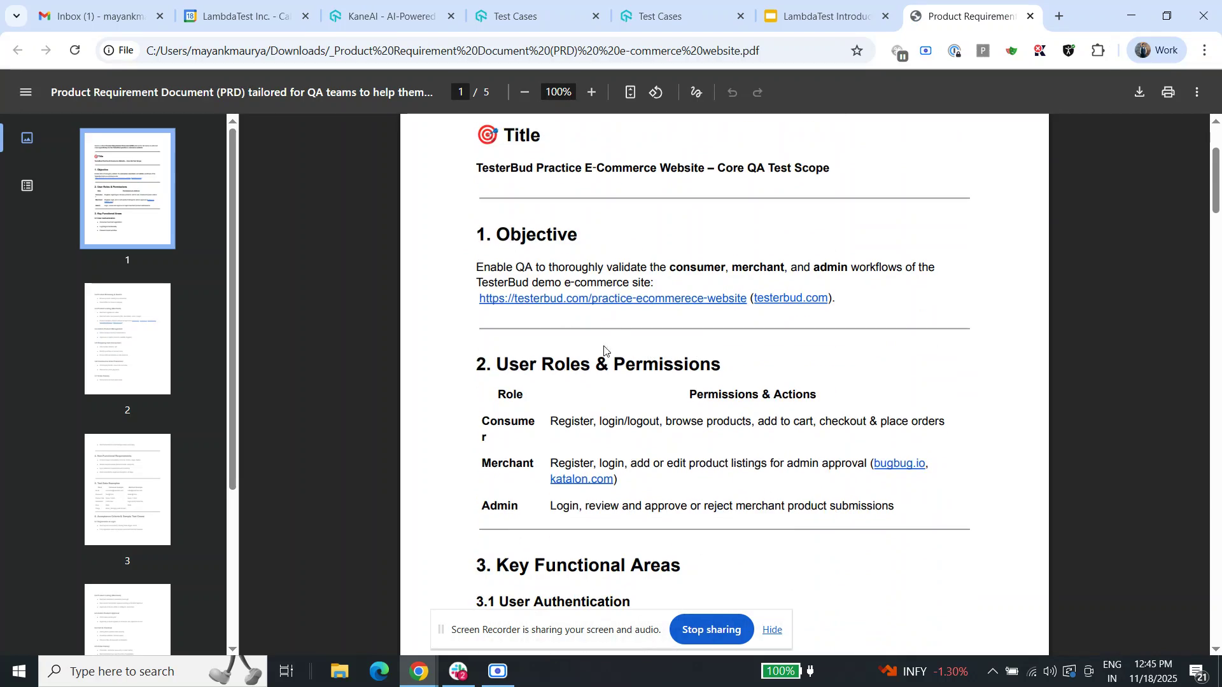Image resolution: width=1222 pixels, height=687 pixels.
Task: Open page 2 from the thumbnail panel
Action: pos(127,338)
